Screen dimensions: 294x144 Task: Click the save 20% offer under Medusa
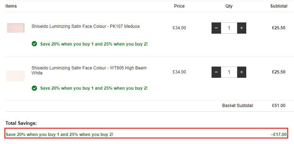[x=94, y=44]
